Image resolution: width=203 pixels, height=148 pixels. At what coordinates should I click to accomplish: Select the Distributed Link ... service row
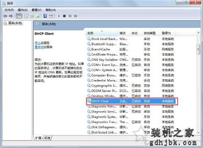coord(131,132)
